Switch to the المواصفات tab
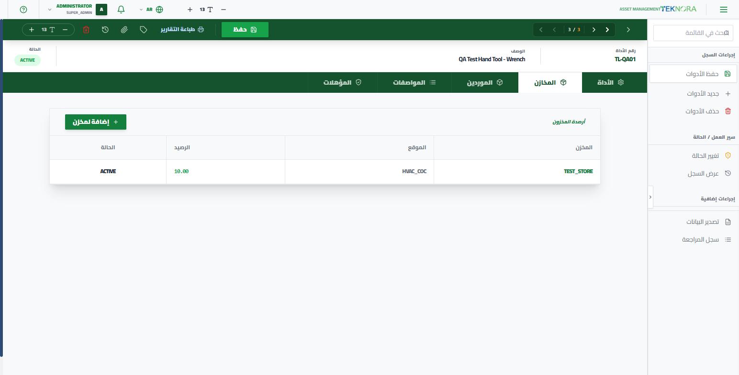The height and width of the screenshot is (375, 739). click(x=414, y=82)
